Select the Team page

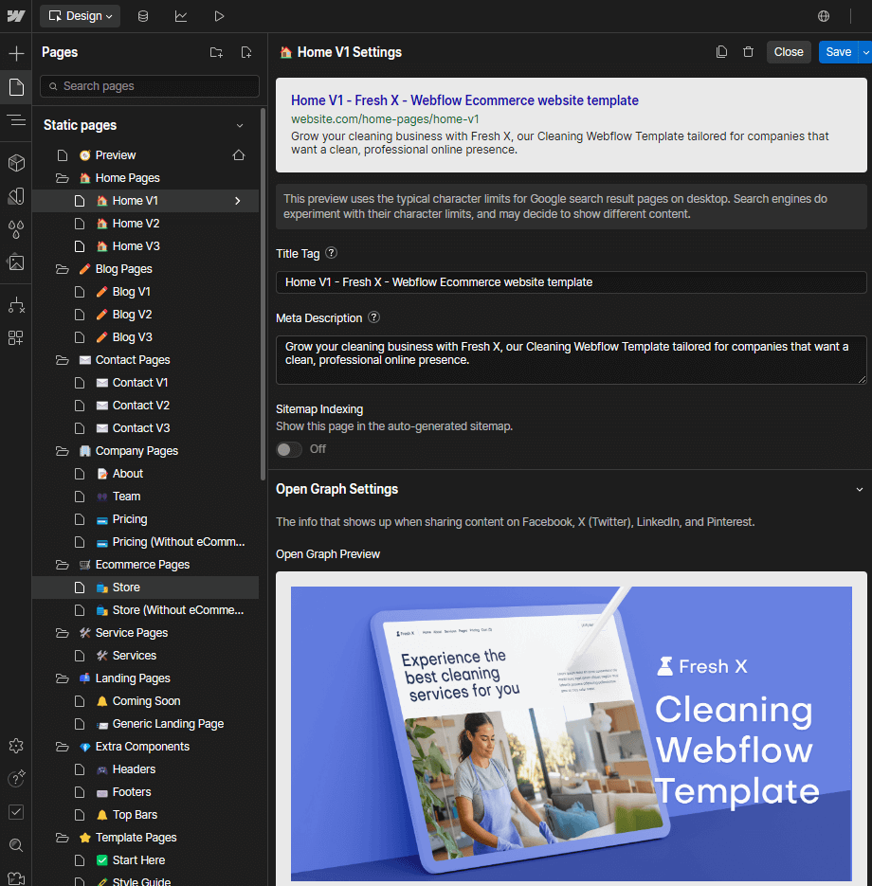pyautogui.click(x=146, y=497)
